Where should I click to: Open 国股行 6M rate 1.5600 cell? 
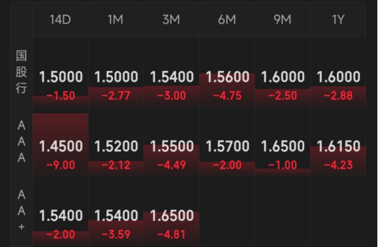point(227,72)
